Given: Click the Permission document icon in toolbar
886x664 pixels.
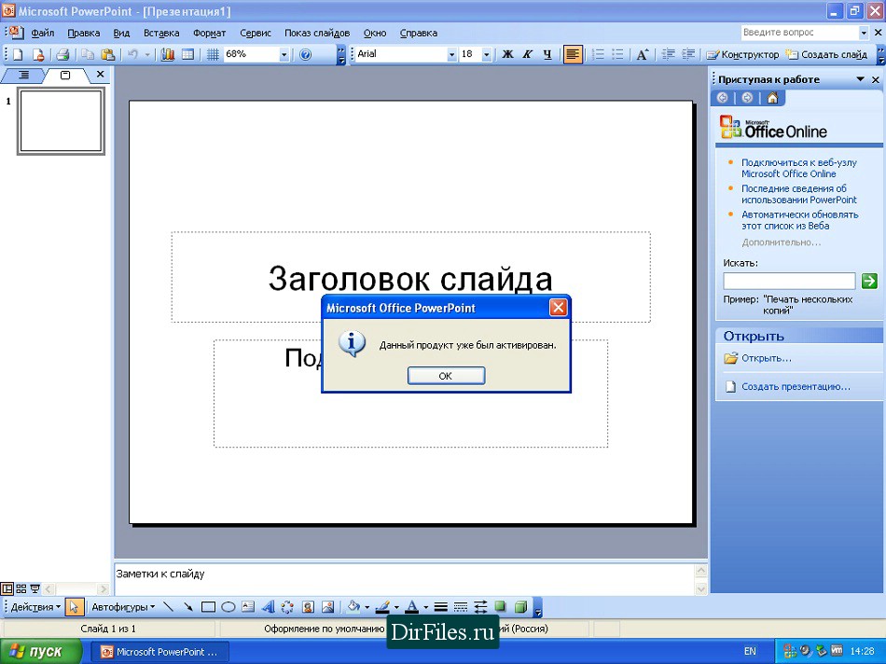Looking at the screenshot, I should (38, 55).
